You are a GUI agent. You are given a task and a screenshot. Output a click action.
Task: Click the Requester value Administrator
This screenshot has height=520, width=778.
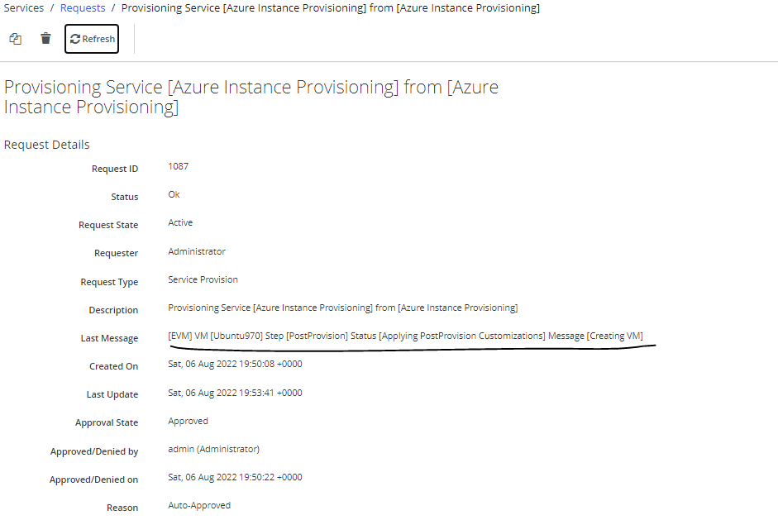[197, 251]
